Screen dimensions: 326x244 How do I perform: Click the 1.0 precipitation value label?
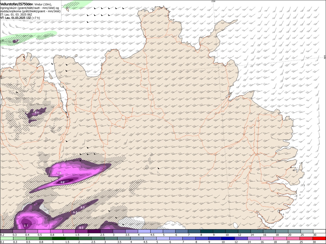(x=59, y=173)
